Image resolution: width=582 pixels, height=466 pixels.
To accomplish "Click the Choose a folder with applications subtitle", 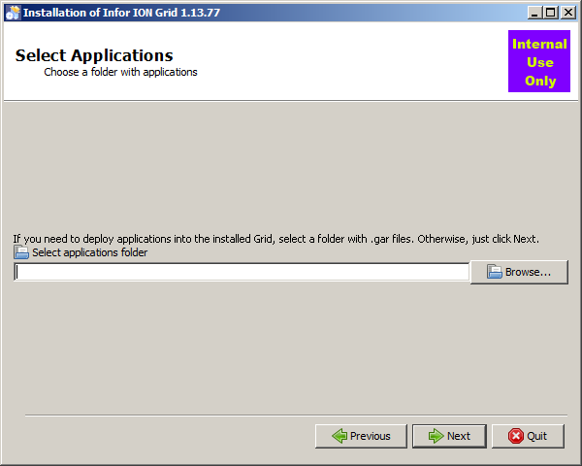I will pyautogui.click(x=120, y=72).
